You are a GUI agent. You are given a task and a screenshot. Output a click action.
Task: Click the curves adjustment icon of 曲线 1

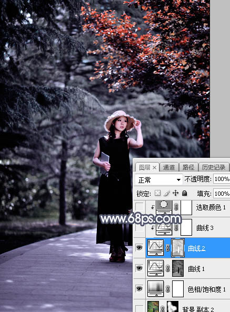point(156,268)
